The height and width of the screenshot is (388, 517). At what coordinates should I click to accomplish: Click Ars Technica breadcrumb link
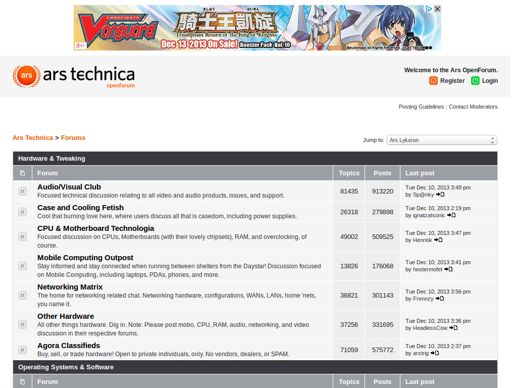(33, 138)
